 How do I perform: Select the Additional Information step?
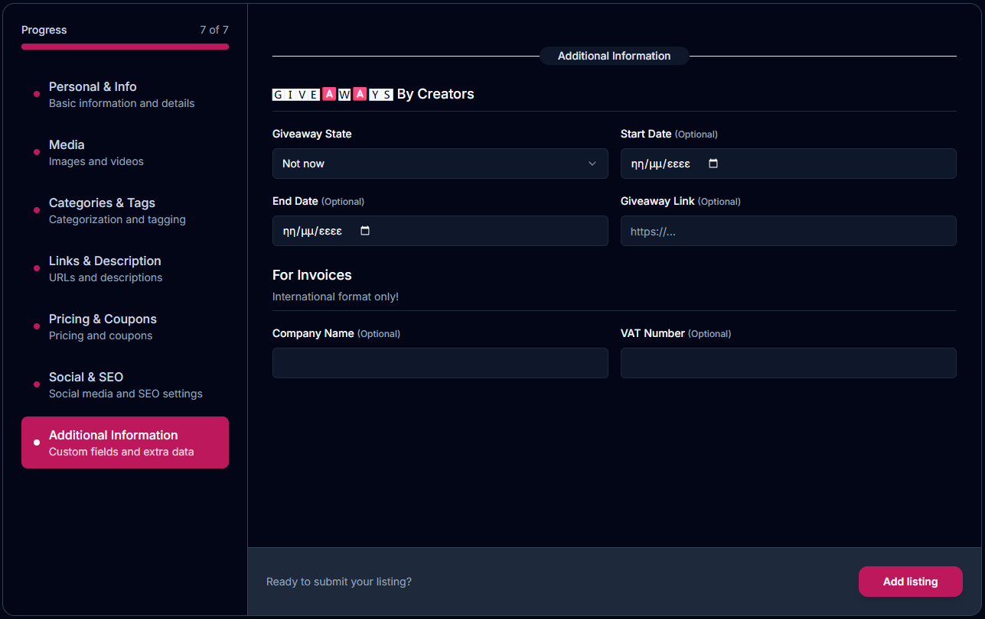point(125,442)
